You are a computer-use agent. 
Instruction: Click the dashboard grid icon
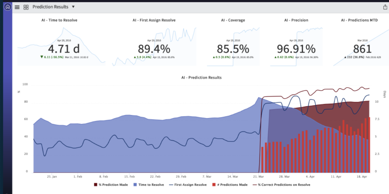pyautogui.click(x=26, y=7)
